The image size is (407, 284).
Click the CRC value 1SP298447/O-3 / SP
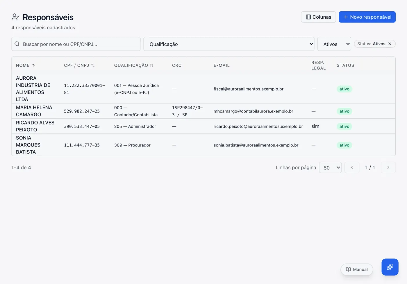[x=187, y=111]
